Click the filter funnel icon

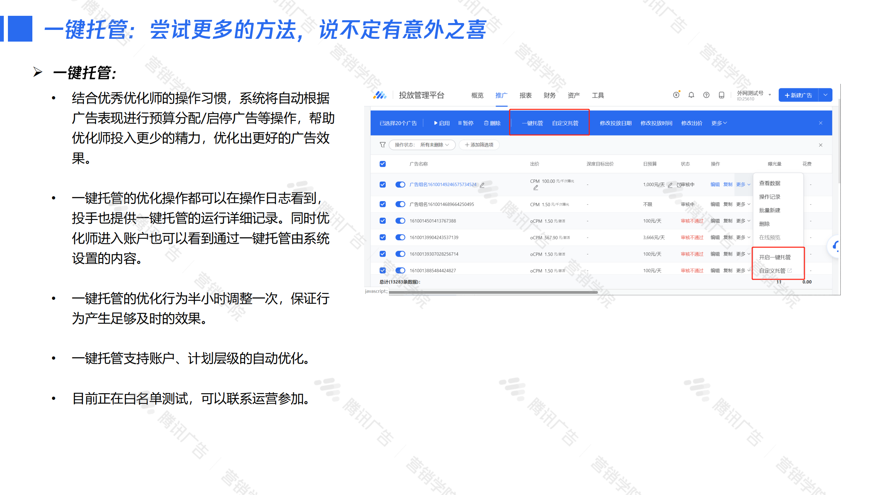[x=382, y=145]
